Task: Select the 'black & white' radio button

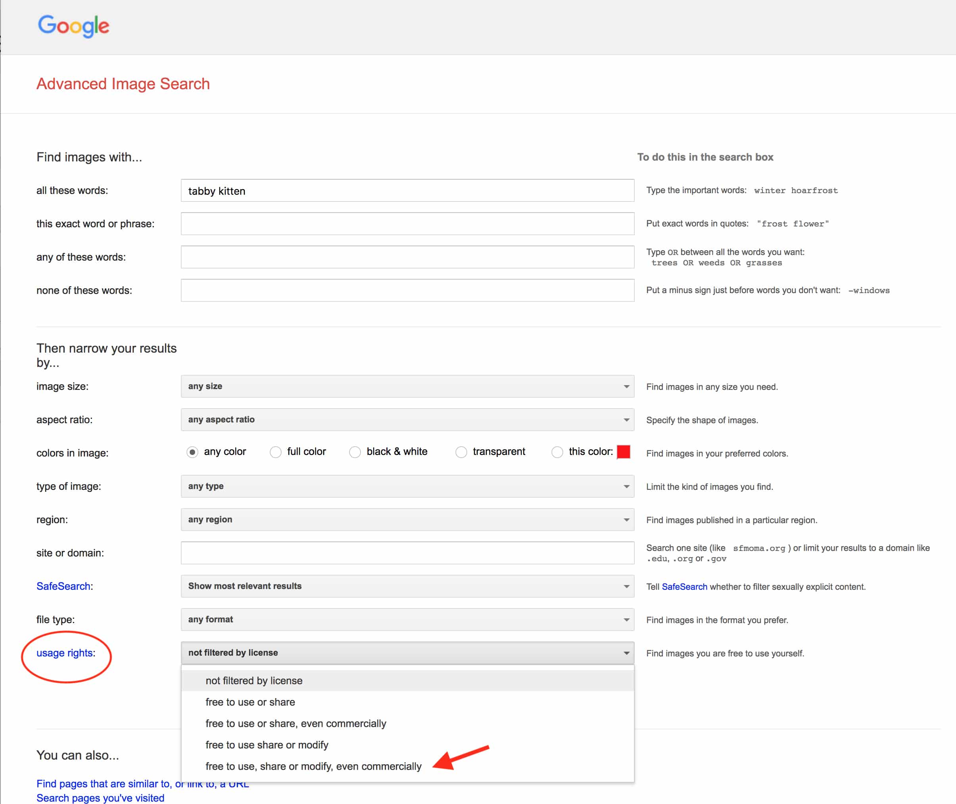Action: 355,452
